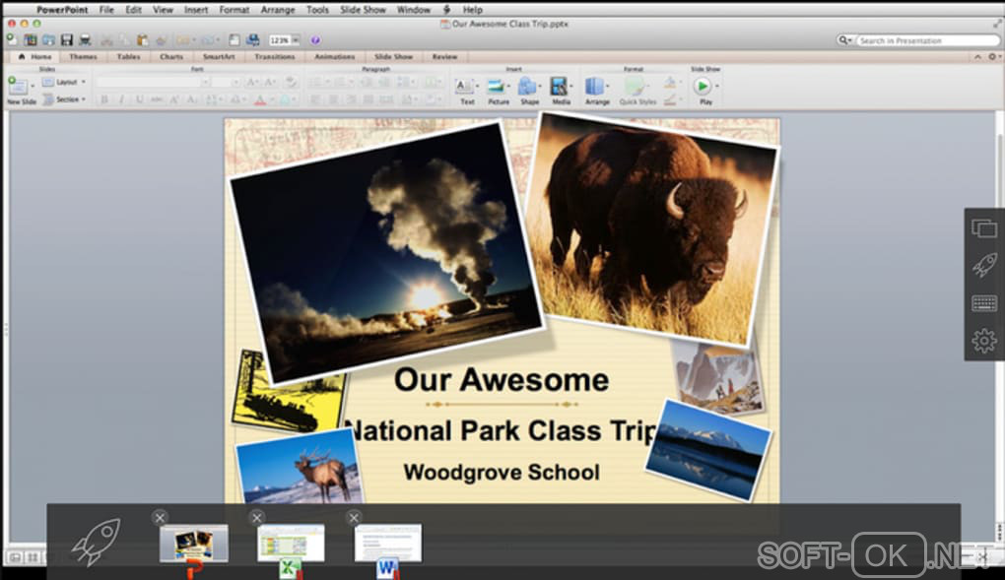Viewport: 1005px width, 580px height.
Task: Open the keyboard icon in right sidebar
Action: tap(983, 303)
